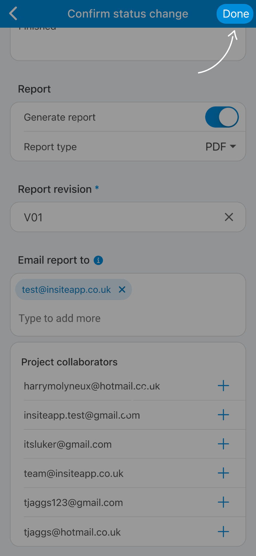Click the PDF dropdown arrow
256x556 pixels.
pos(233,146)
